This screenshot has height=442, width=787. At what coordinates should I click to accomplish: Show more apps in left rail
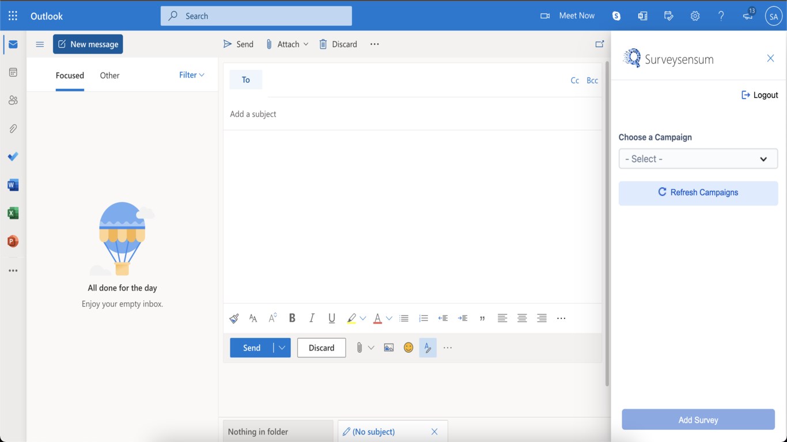pos(13,270)
